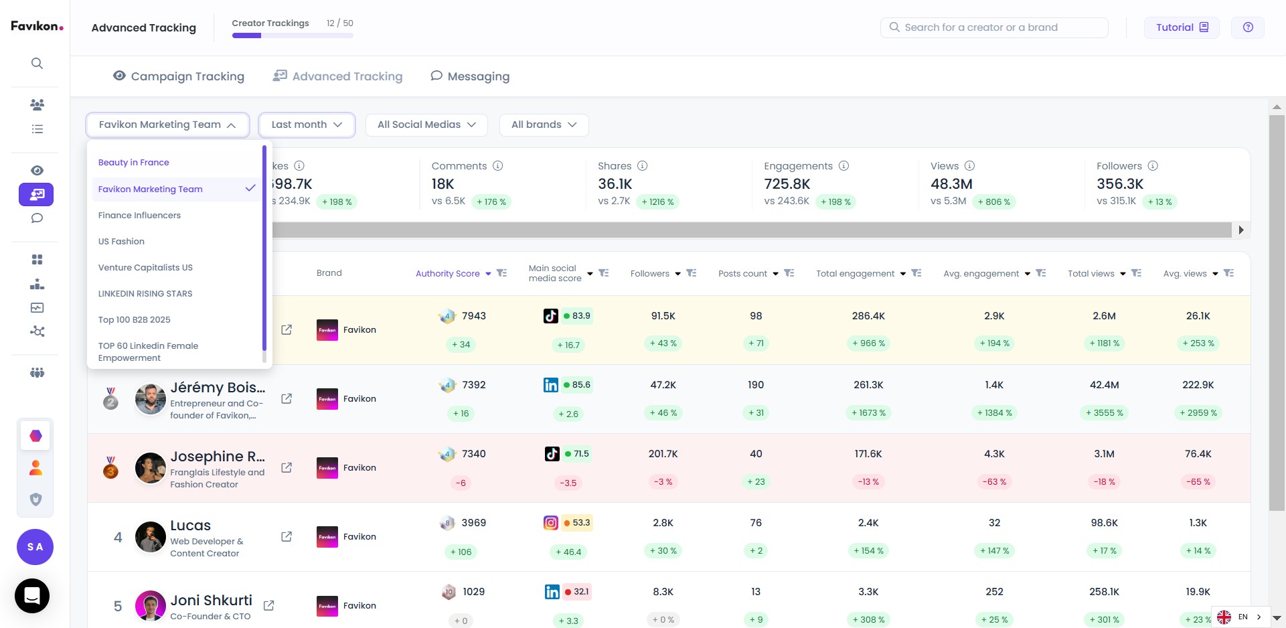The height and width of the screenshot is (628, 1286).
Task: Open the filter icon for Authority Score column
Action: tap(501, 273)
